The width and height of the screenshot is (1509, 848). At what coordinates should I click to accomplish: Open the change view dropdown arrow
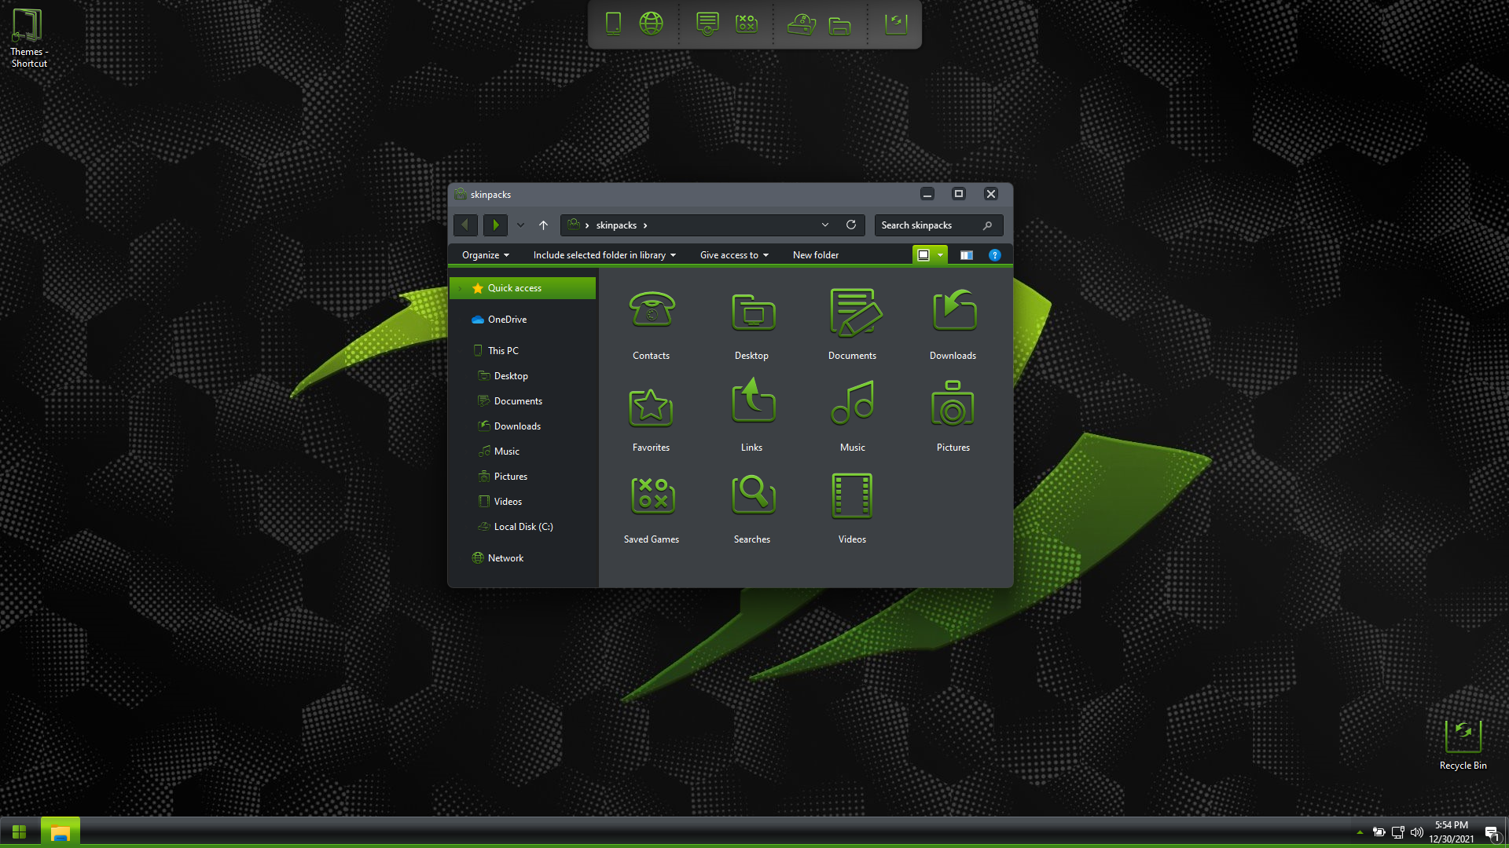click(x=940, y=255)
